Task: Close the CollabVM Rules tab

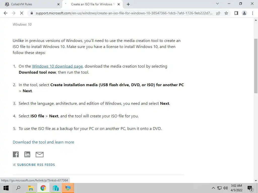Action: tap(58, 4)
